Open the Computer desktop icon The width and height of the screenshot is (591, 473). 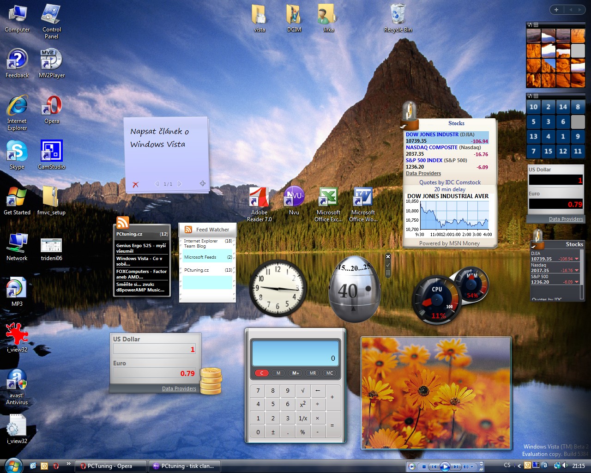[17, 18]
